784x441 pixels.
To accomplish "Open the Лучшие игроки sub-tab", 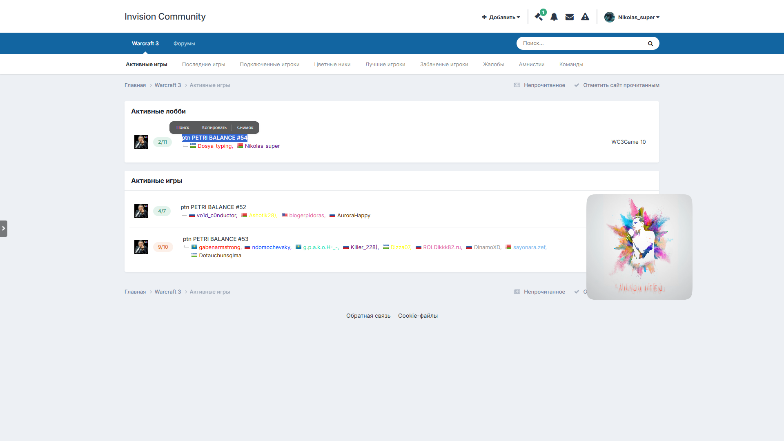I will 385,65.
